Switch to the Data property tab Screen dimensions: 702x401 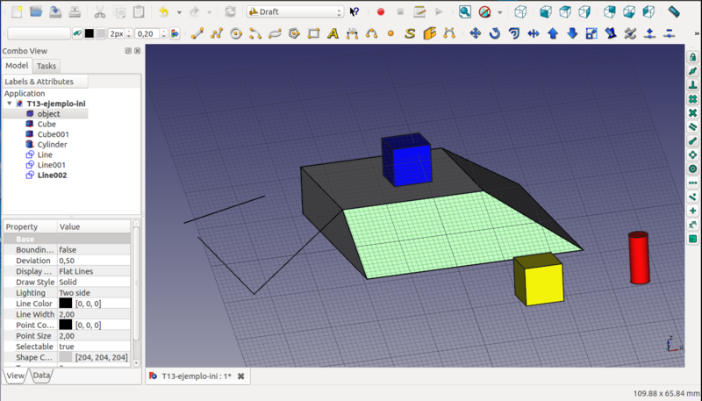(x=41, y=376)
